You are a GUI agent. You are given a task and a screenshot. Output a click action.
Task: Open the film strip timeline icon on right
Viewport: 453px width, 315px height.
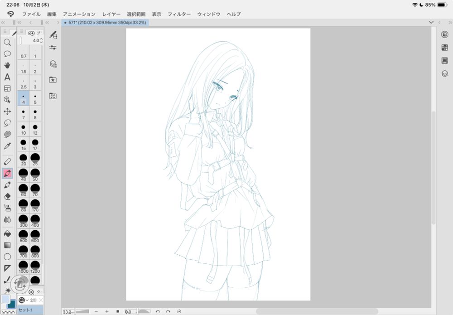[x=445, y=60]
